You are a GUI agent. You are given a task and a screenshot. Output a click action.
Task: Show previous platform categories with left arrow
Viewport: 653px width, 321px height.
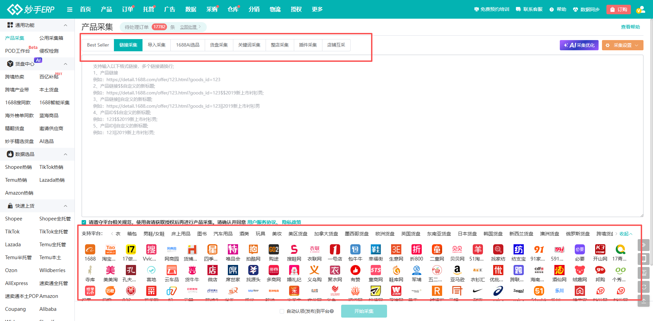tap(112, 234)
